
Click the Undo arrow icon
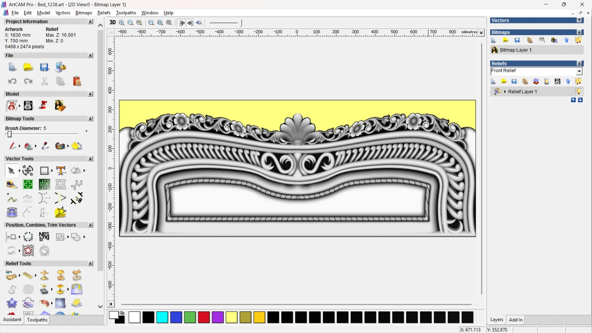click(x=12, y=81)
